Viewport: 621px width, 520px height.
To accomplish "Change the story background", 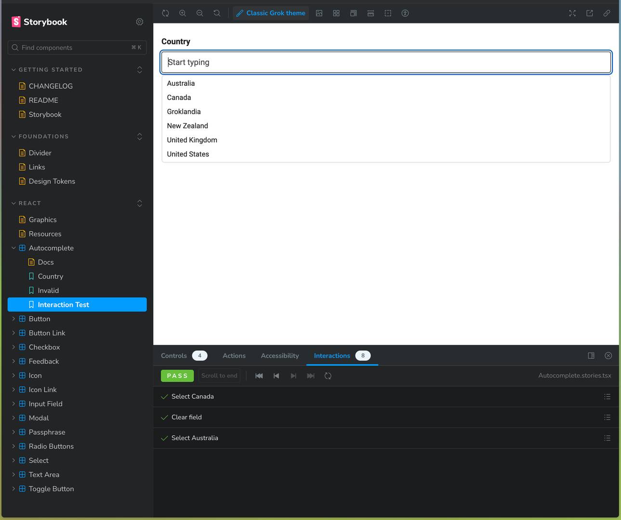I will click(x=319, y=13).
